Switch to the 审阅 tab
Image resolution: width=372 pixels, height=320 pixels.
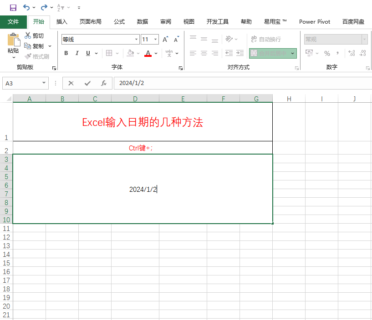(x=166, y=22)
